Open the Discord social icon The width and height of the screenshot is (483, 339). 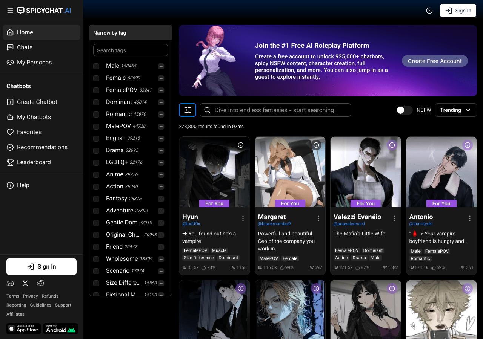(x=10, y=283)
